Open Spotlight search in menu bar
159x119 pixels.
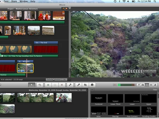click(x=155, y=1)
